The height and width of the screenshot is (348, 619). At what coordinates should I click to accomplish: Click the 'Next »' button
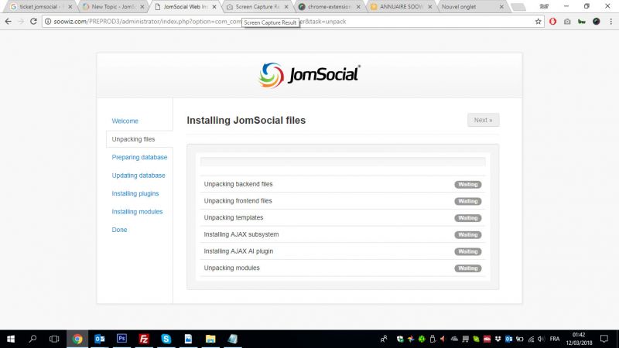[x=483, y=120]
